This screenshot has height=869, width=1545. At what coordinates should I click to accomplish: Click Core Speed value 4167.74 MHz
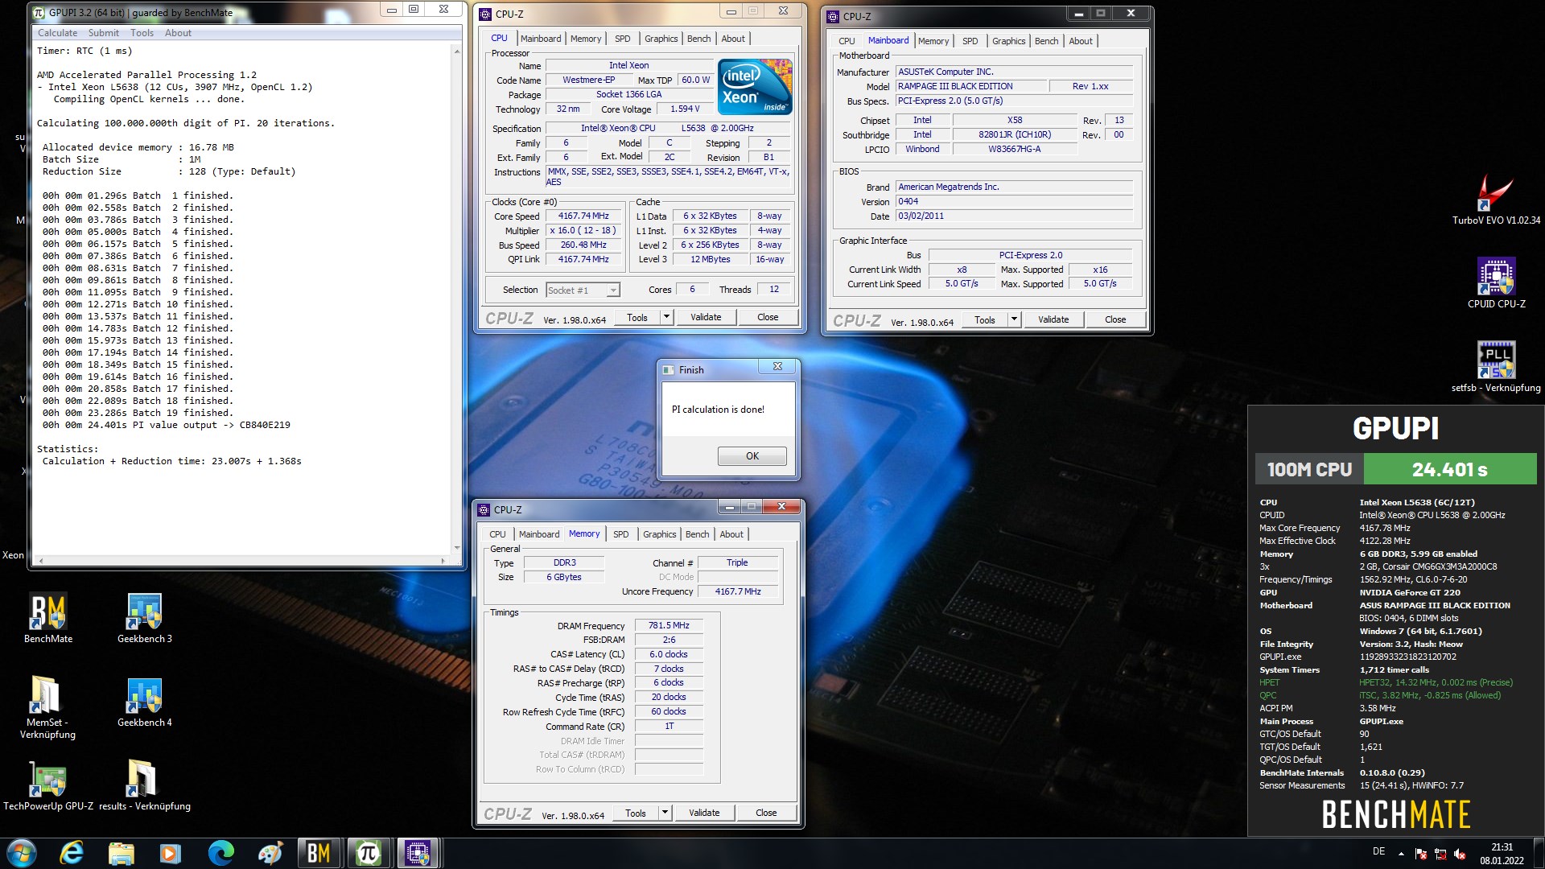tap(583, 216)
